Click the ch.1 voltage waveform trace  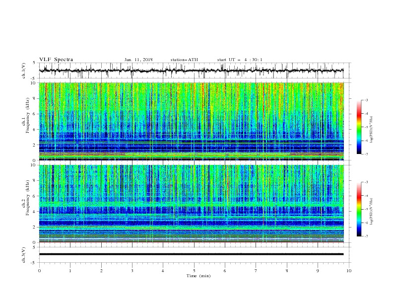click(x=191, y=71)
